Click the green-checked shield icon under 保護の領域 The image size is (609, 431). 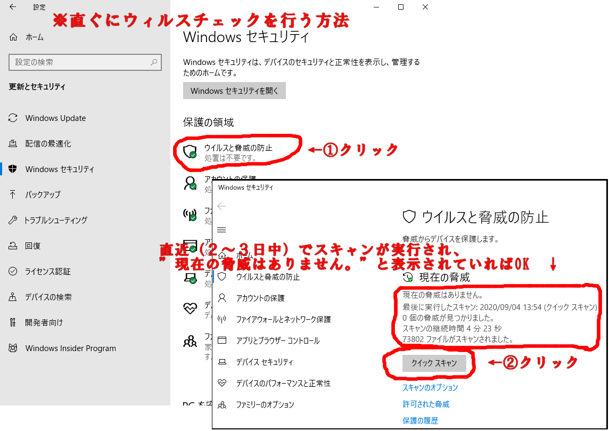[x=190, y=151]
